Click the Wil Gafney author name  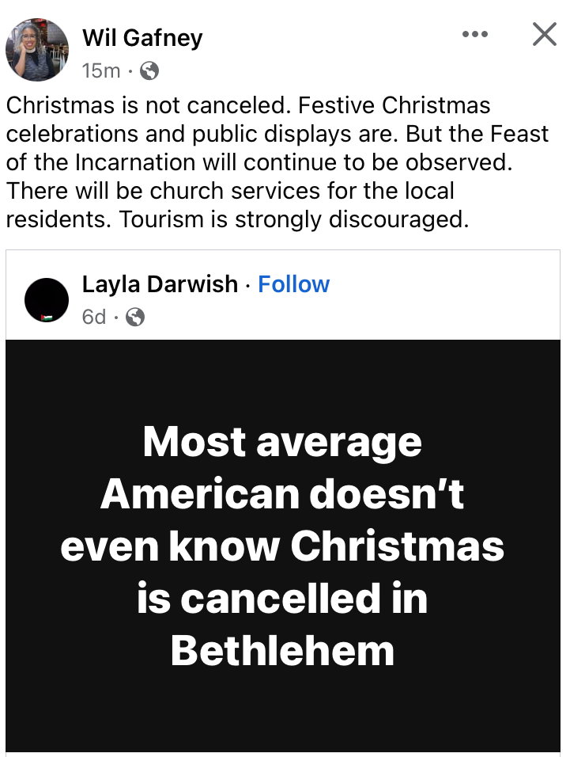click(x=142, y=37)
